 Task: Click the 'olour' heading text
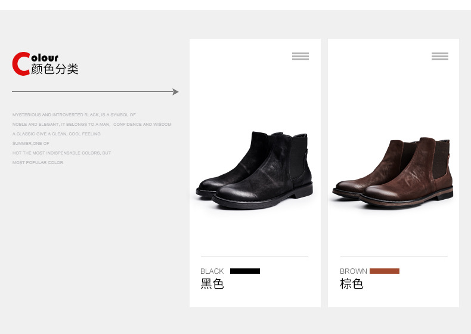click(45, 58)
